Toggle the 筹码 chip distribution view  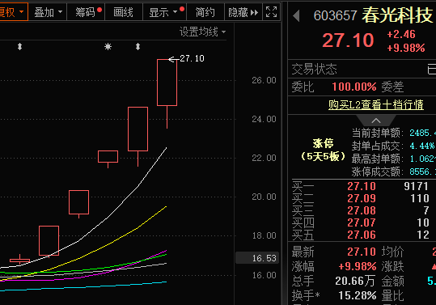86,12
